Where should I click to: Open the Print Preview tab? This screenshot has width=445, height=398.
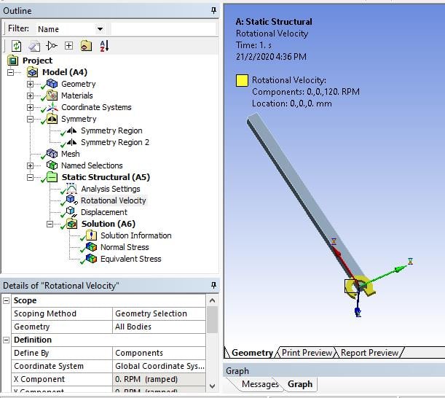coord(307,353)
